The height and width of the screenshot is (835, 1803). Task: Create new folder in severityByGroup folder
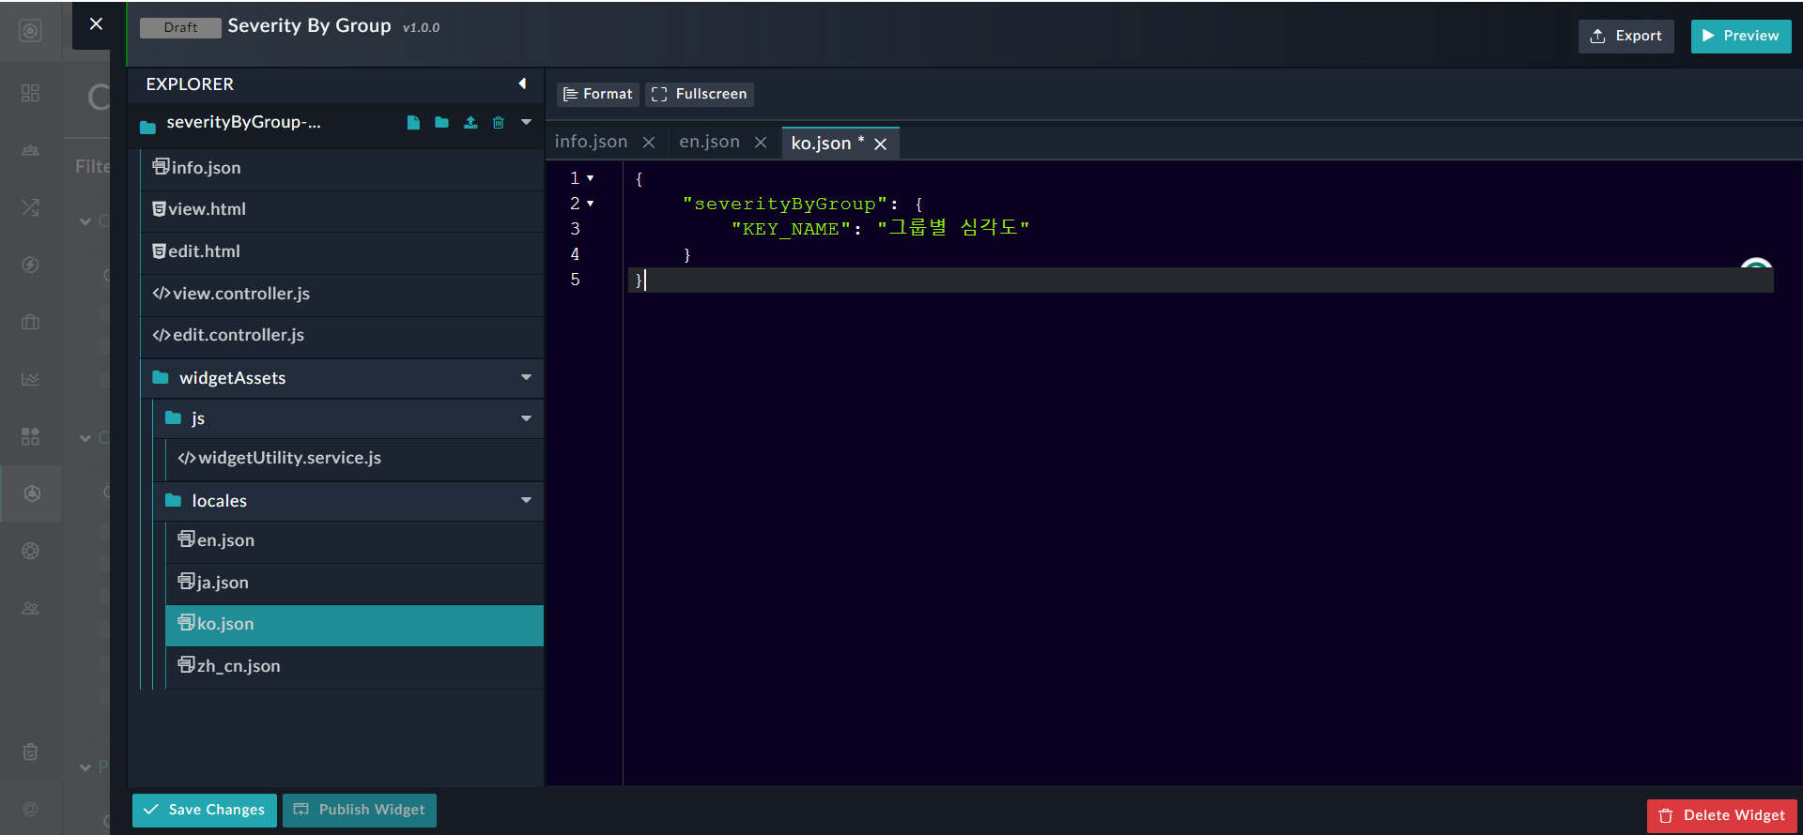[x=441, y=122]
